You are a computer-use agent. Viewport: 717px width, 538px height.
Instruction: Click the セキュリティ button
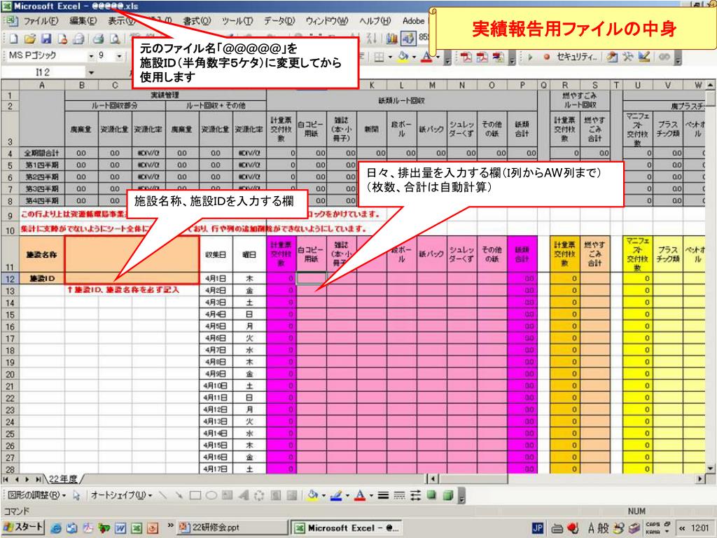coord(577,57)
